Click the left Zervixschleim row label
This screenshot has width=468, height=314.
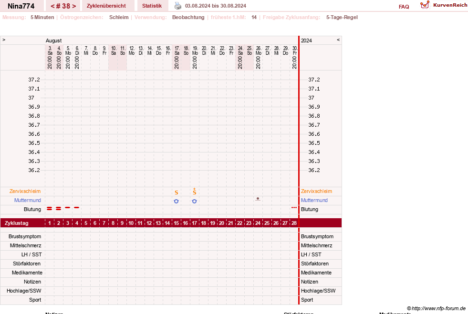(25, 191)
